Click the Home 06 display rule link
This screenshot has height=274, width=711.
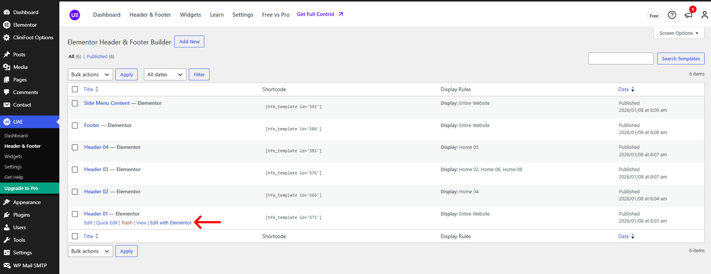pos(490,169)
